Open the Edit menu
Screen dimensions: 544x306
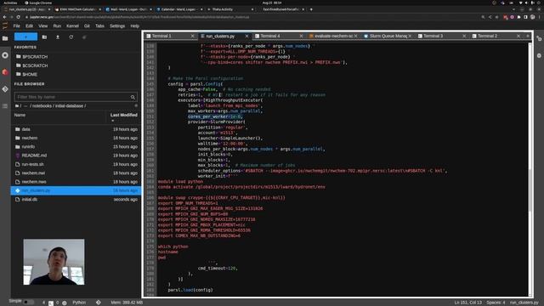pyautogui.click(x=30, y=26)
